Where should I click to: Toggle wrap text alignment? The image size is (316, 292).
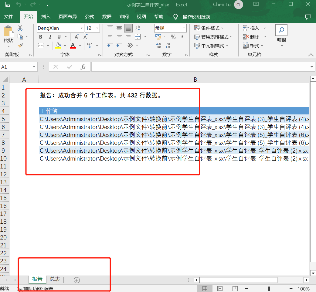138,28
